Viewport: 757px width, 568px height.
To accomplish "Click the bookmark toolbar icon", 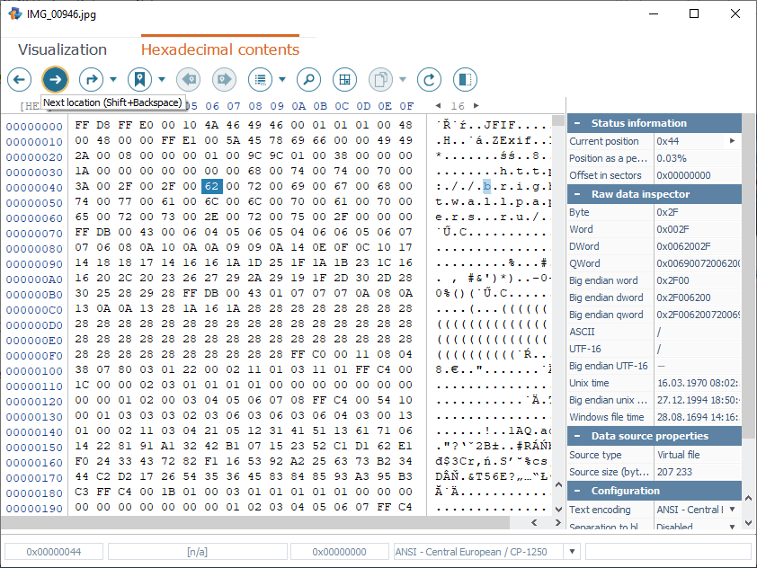I will pos(139,79).
